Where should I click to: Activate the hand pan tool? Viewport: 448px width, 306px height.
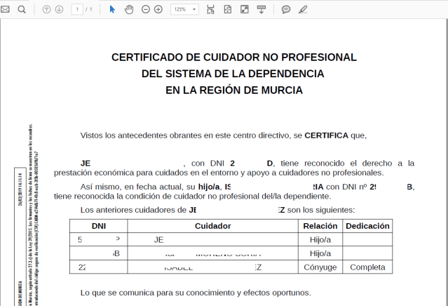point(129,9)
